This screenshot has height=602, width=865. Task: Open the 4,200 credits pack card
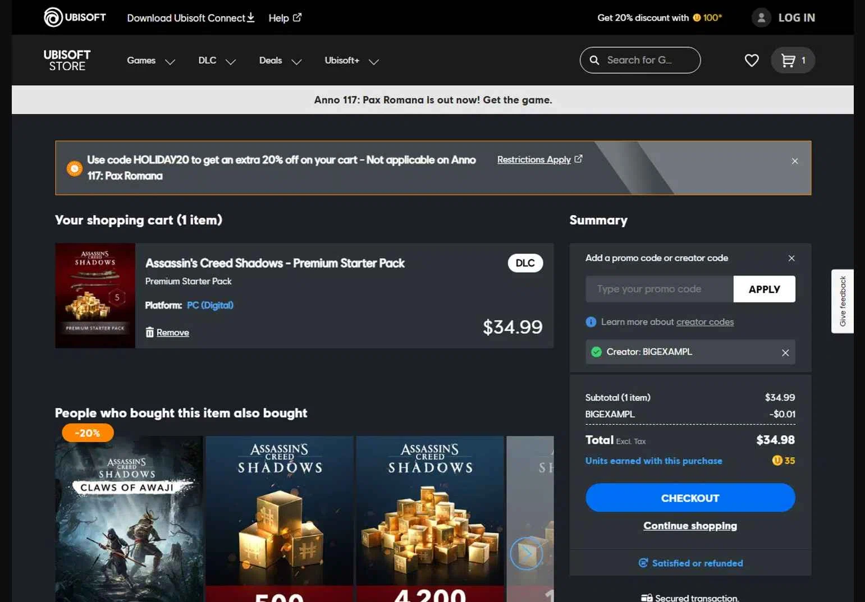pyautogui.click(x=430, y=519)
